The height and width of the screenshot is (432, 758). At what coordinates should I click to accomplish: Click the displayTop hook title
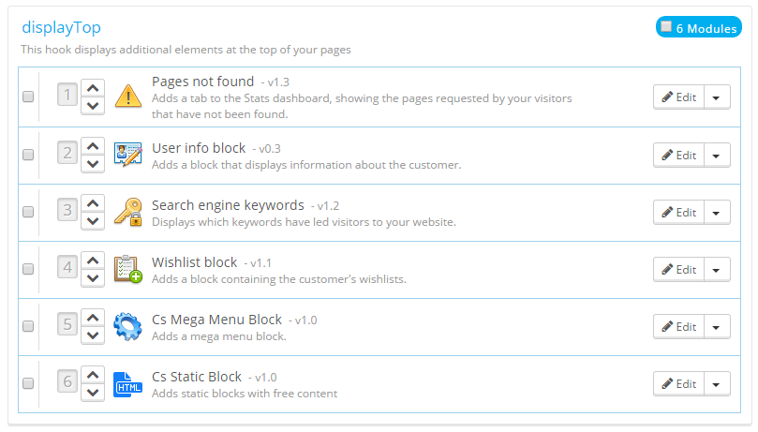pyautogui.click(x=61, y=28)
